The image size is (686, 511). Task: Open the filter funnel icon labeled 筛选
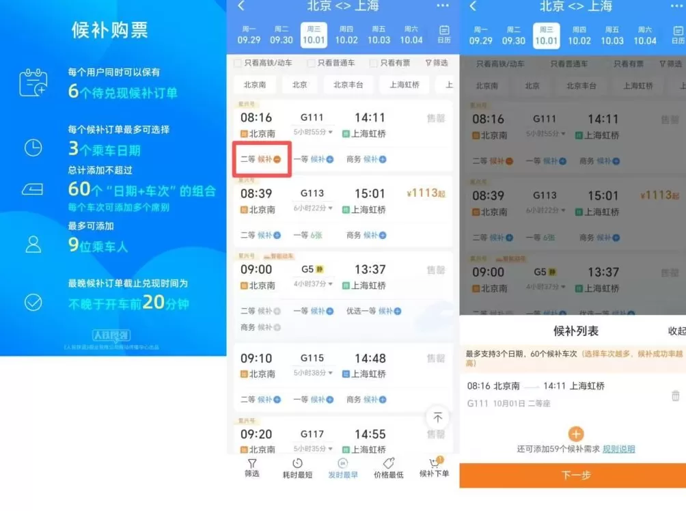coord(252,468)
